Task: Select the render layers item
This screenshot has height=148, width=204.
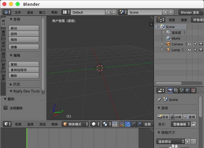Action: tap(176, 32)
